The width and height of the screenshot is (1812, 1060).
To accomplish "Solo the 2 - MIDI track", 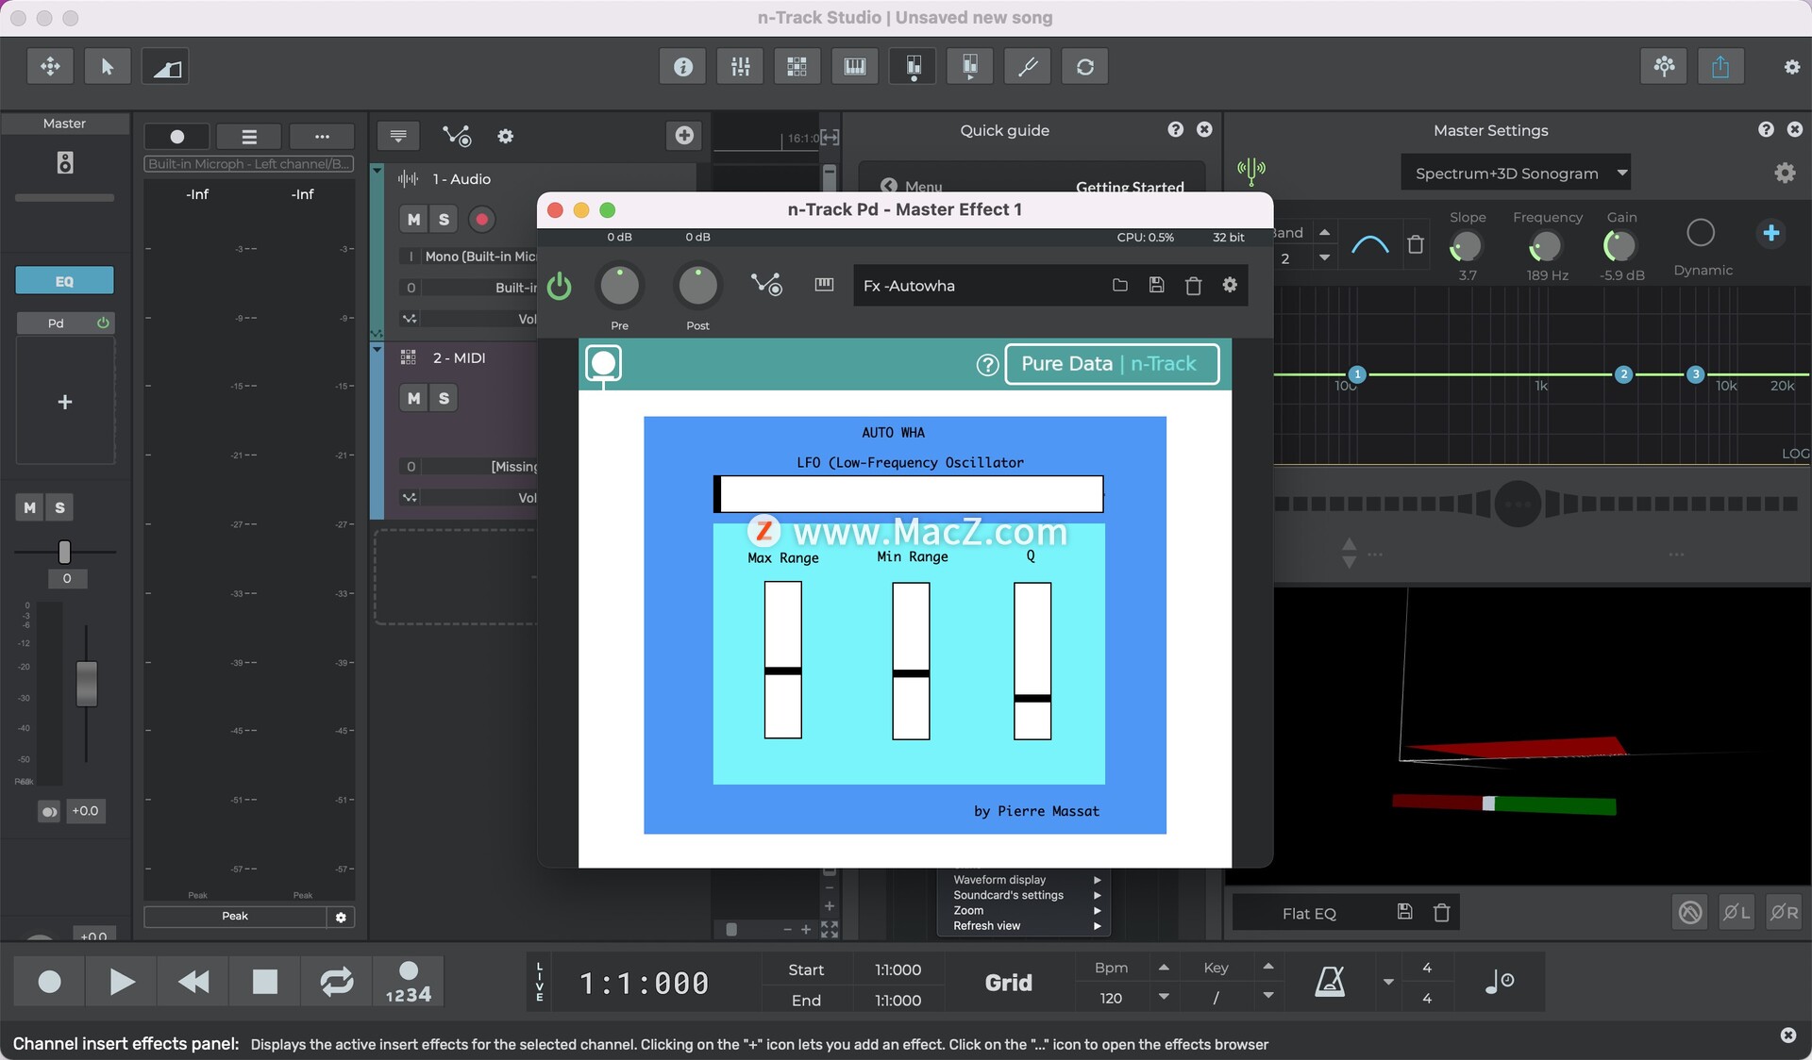I will [x=444, y=398].
